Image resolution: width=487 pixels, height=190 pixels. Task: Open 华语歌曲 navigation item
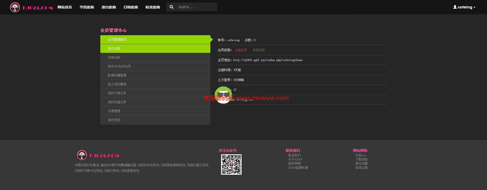pyautogui.click(x=87, y=7)
